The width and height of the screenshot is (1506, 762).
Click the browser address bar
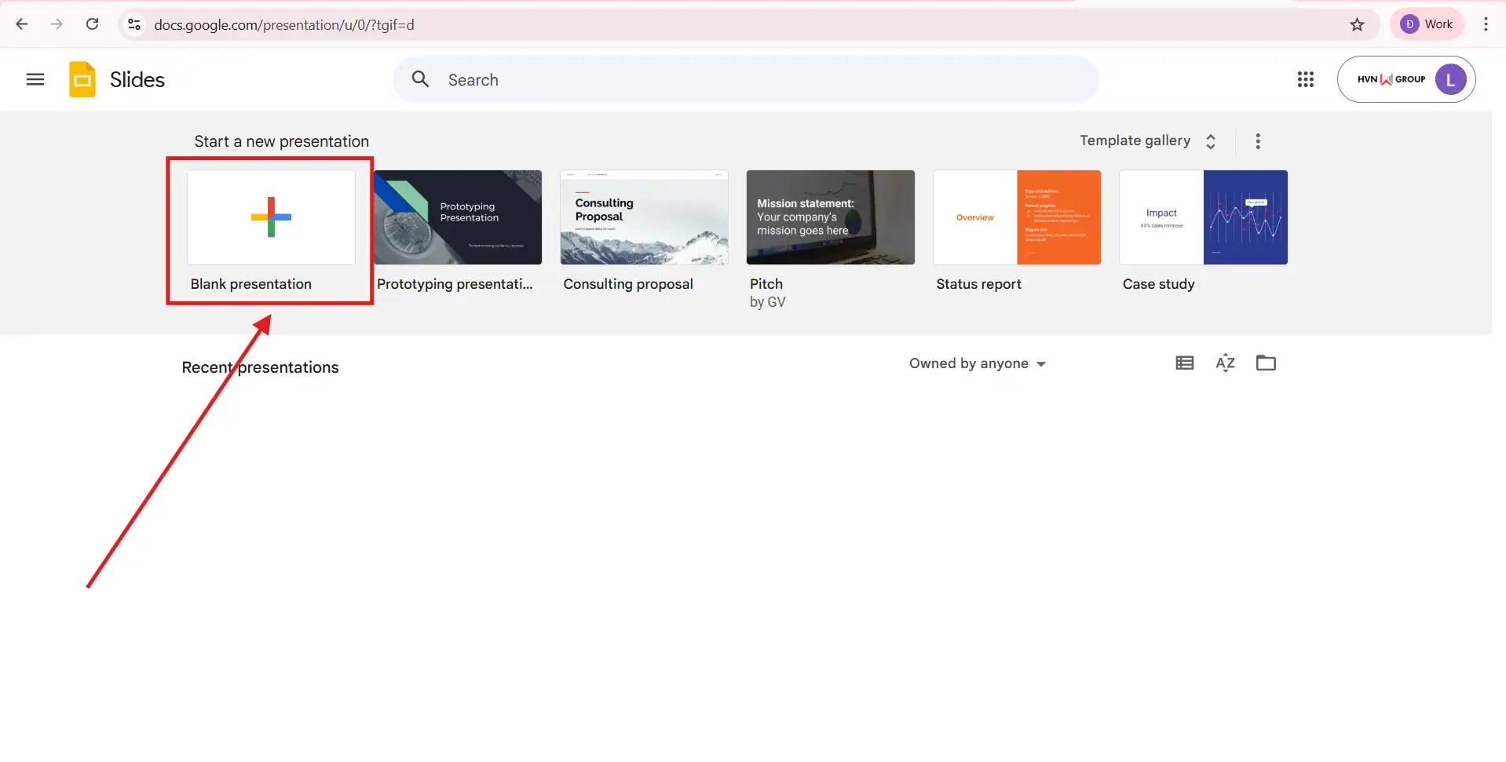550,24
